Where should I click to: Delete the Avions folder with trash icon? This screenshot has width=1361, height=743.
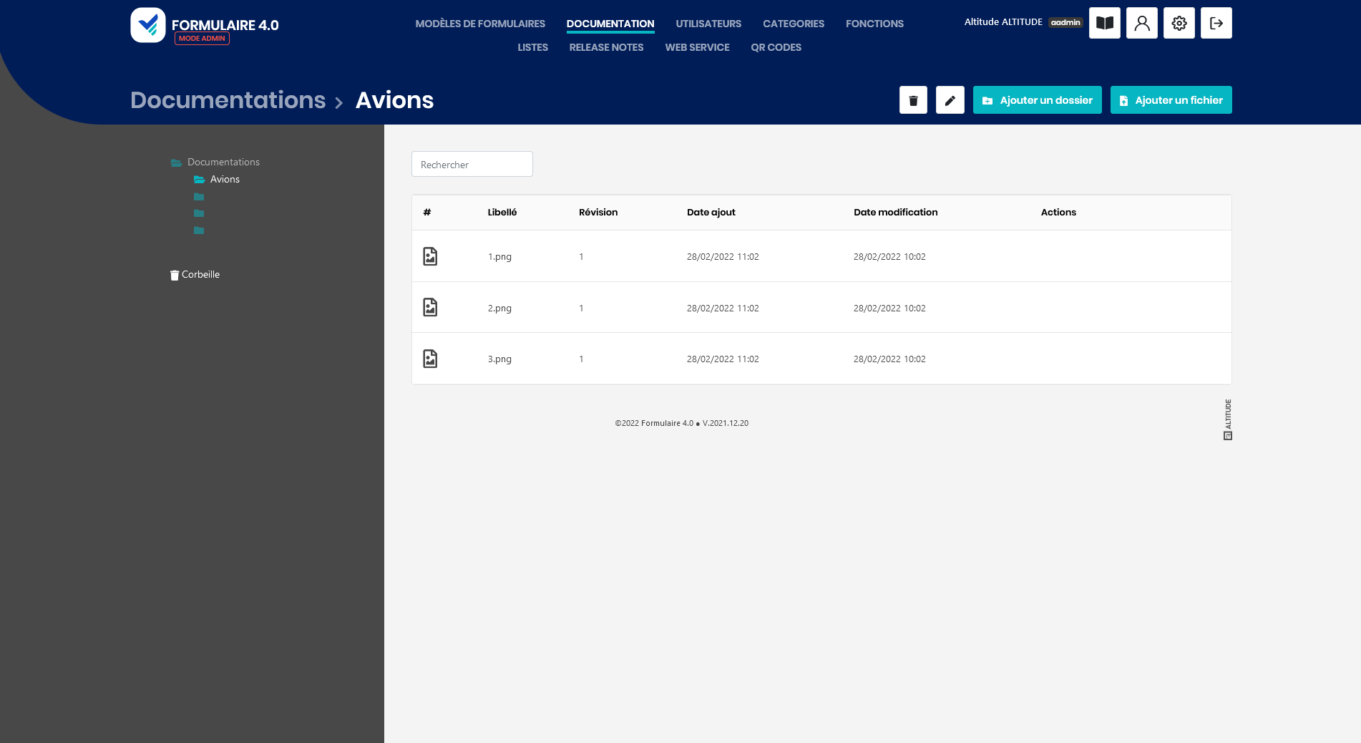tap(913, 100)
